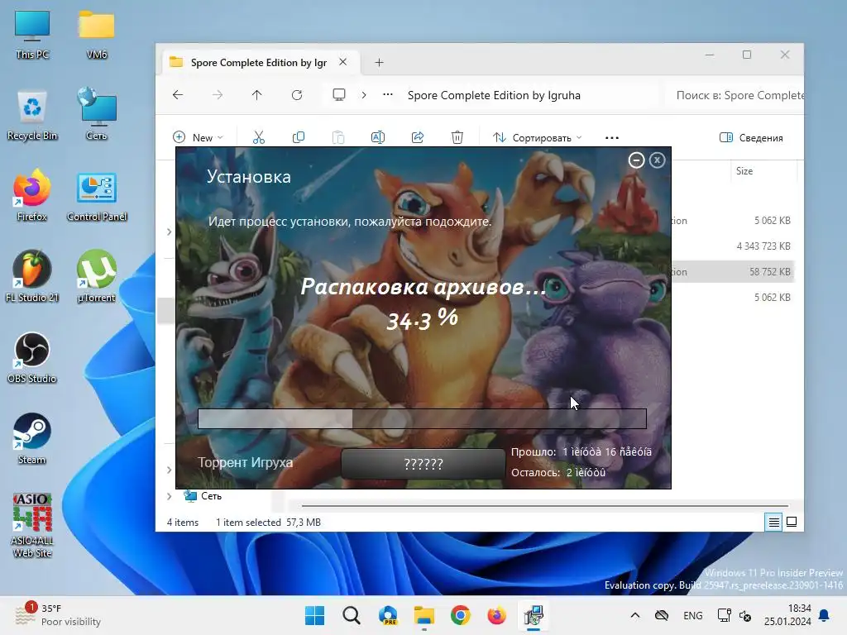Open This PC desktop icon
This screenshot has height=635, width=847.
[32, 33]
